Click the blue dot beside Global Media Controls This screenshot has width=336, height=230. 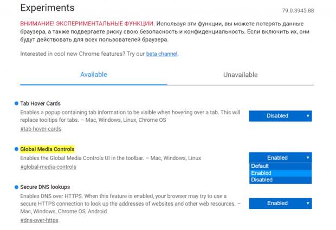[16, 149]
